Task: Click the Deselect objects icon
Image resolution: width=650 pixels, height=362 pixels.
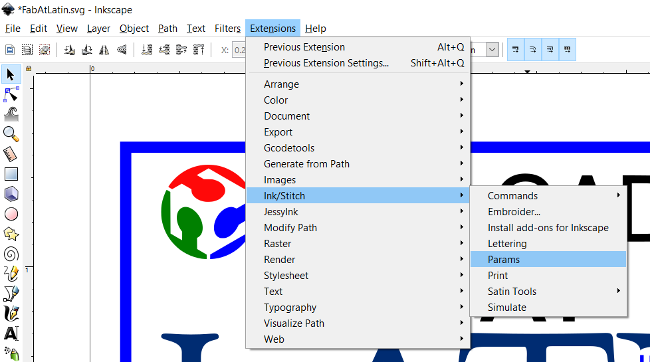Action: coord(45,50)
